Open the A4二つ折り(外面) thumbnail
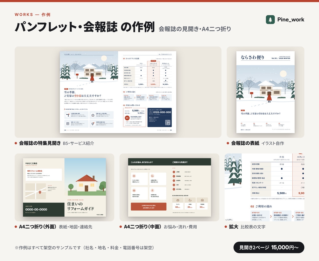319x261 pixels. click(64, 187)
